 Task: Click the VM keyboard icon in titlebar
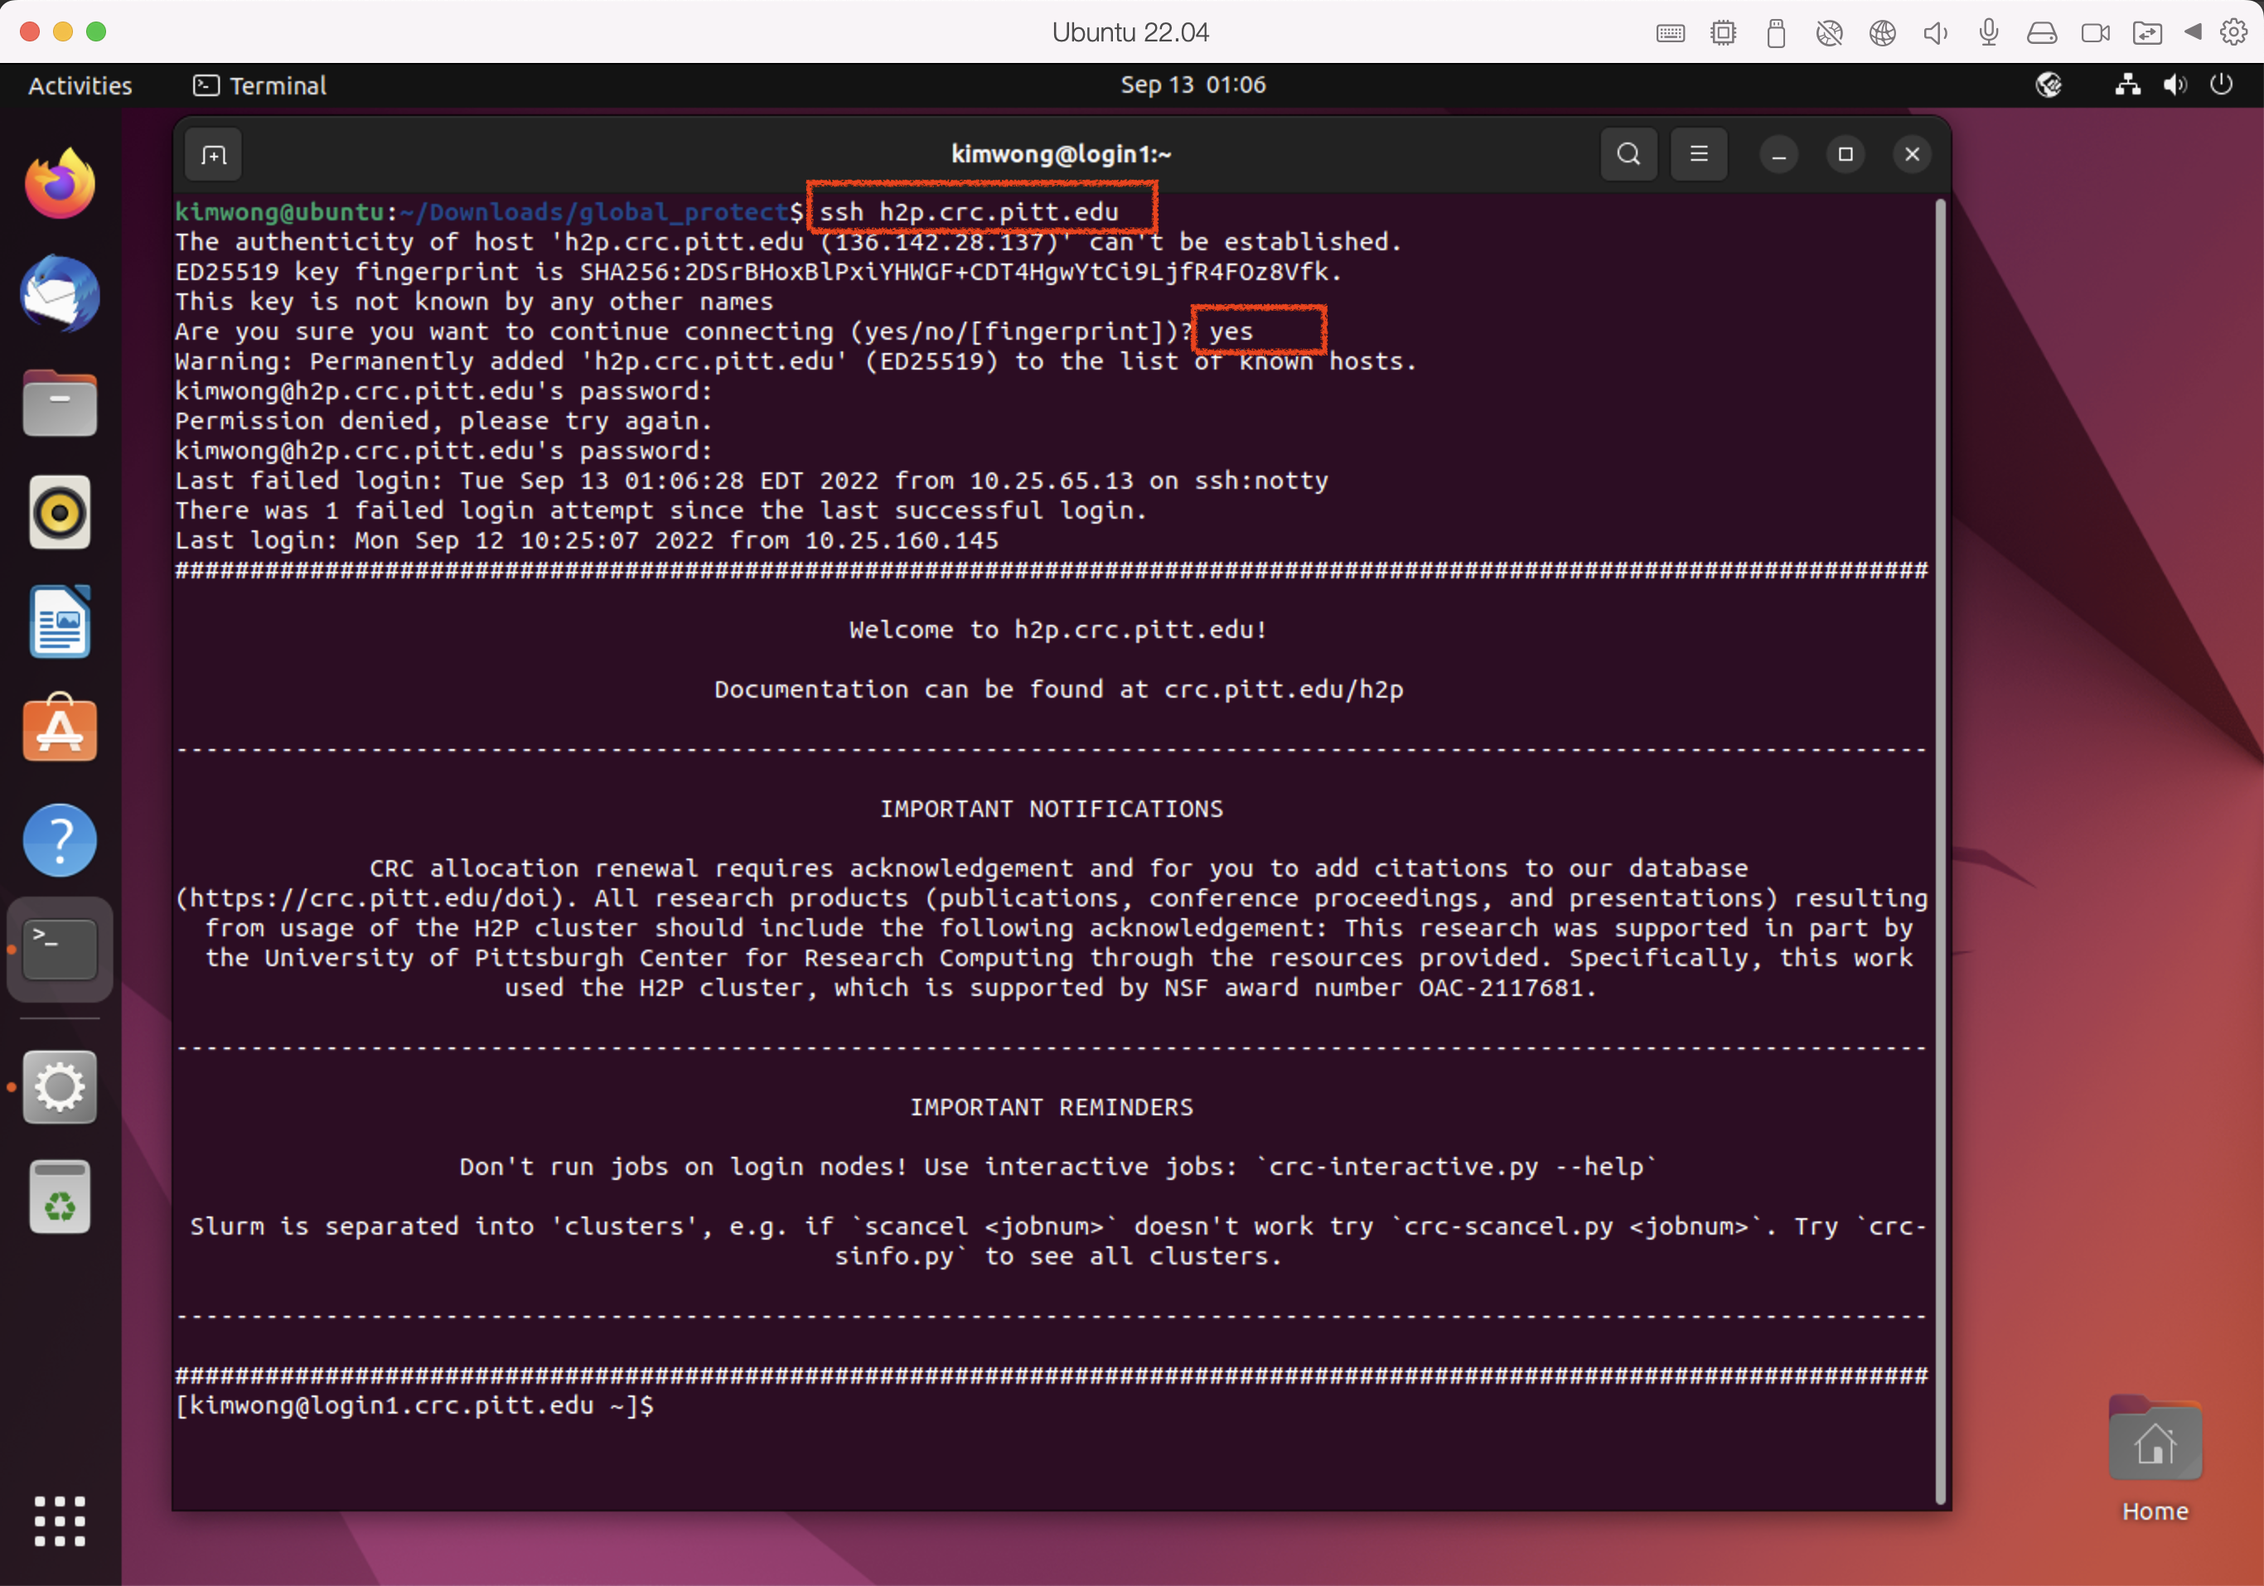pos(1671,33)
